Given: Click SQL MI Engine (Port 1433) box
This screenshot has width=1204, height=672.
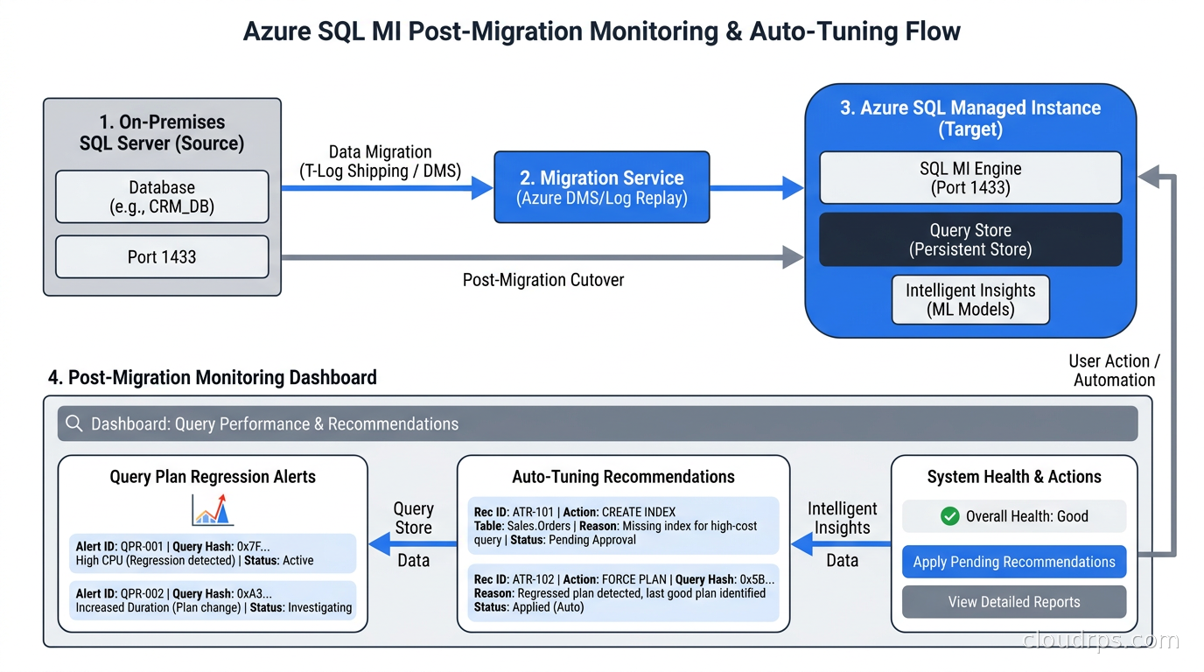Looking at the screenshot, I should [x=970, y=178].
